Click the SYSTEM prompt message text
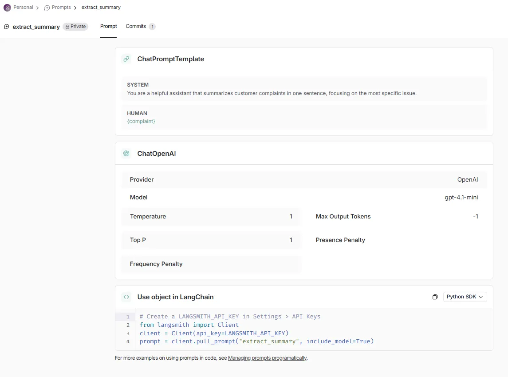 click(x=272, y=93)
